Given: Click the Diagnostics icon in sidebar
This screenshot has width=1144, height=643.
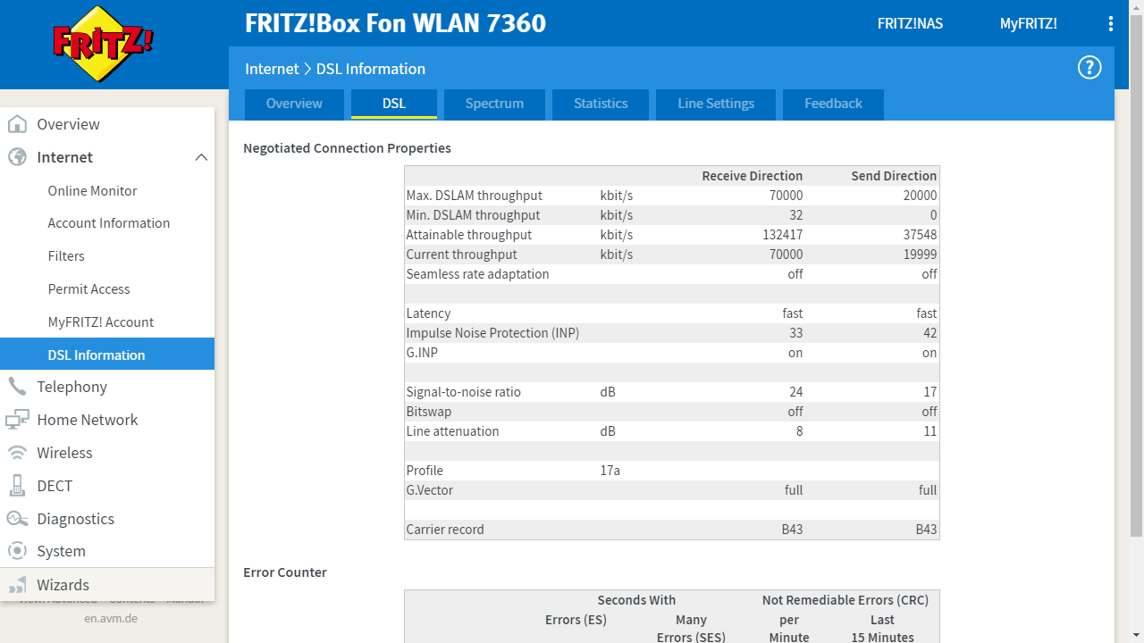Looking at the screenshot, I should pos(17,519).
